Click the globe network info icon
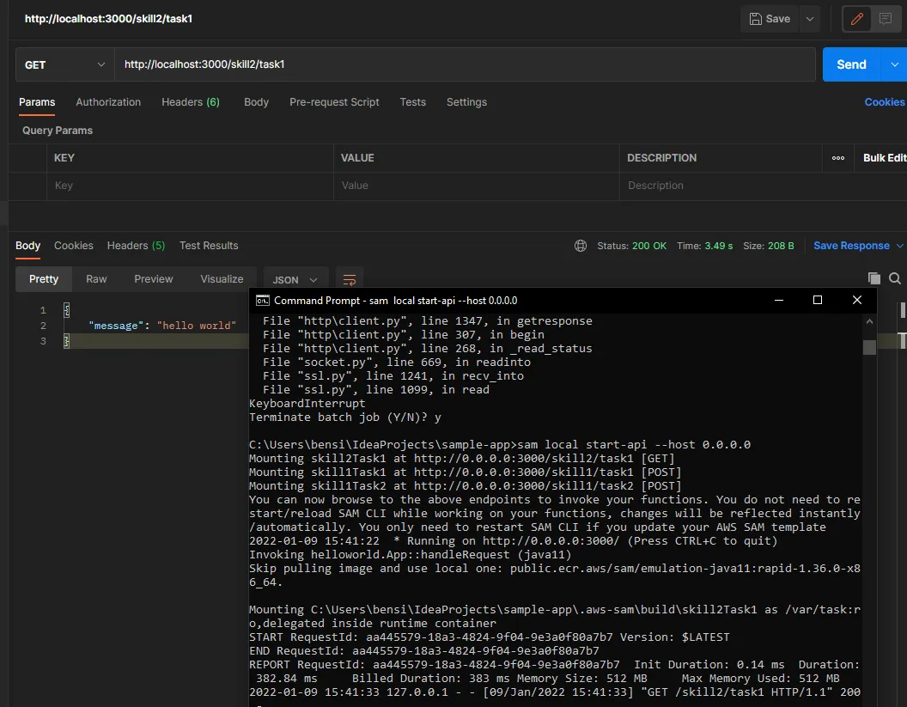 (x=581, y=246)
